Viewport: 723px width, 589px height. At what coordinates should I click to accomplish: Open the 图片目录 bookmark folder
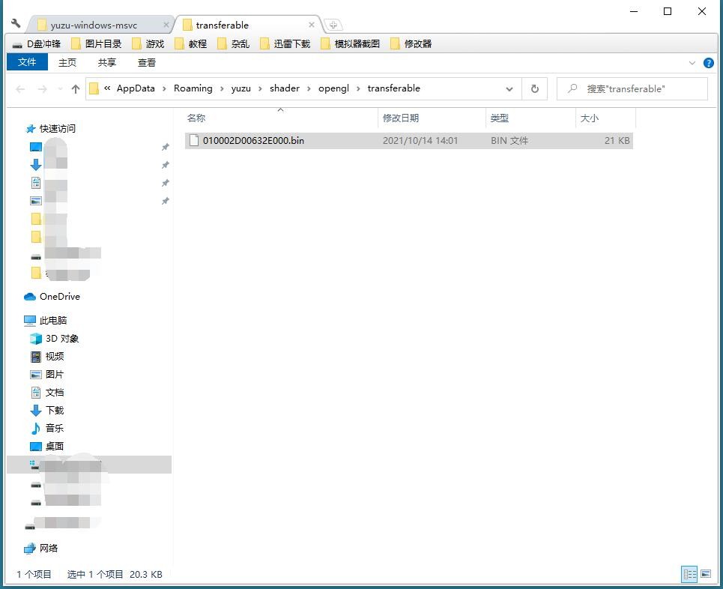click(97, 43)
